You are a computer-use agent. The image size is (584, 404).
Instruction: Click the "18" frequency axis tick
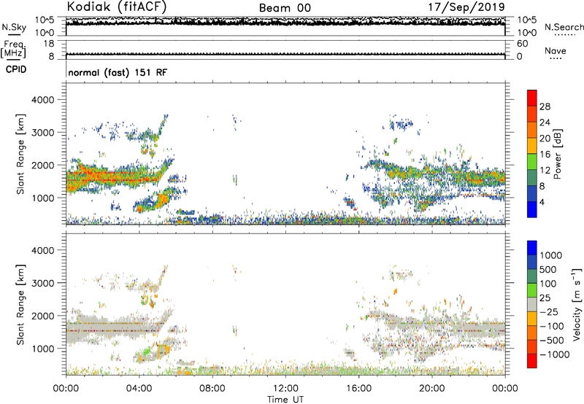pos(49,44)
